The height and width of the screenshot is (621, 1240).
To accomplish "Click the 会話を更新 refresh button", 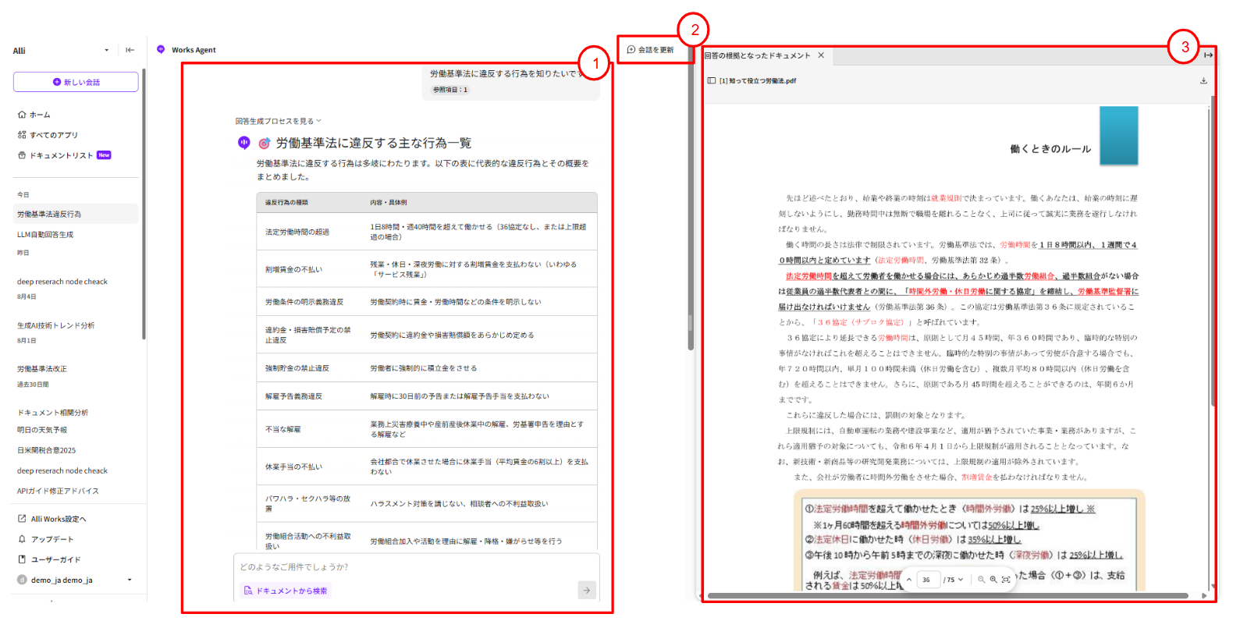I will tap(650, 50).
